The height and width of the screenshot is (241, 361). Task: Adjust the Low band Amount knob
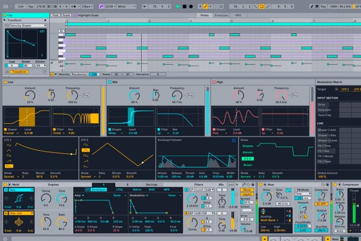(x=30, y=95)
